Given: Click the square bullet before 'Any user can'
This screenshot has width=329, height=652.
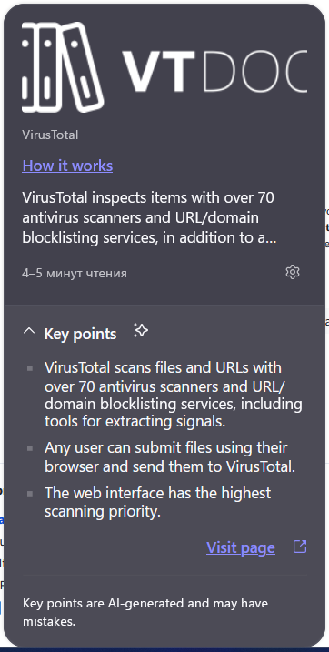Looking at the screenshot, I should [30, 448].
